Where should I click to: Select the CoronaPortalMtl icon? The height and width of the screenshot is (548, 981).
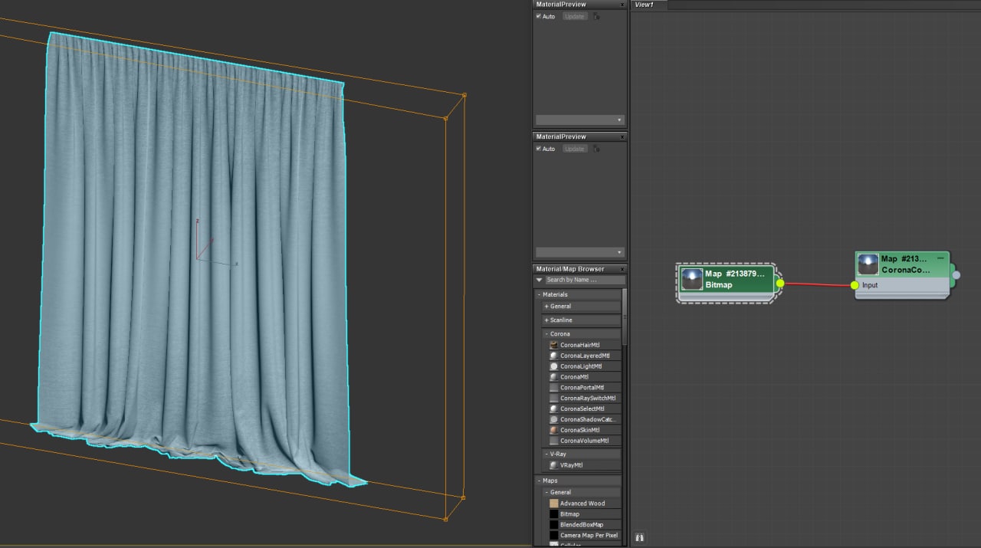(554, 388)
